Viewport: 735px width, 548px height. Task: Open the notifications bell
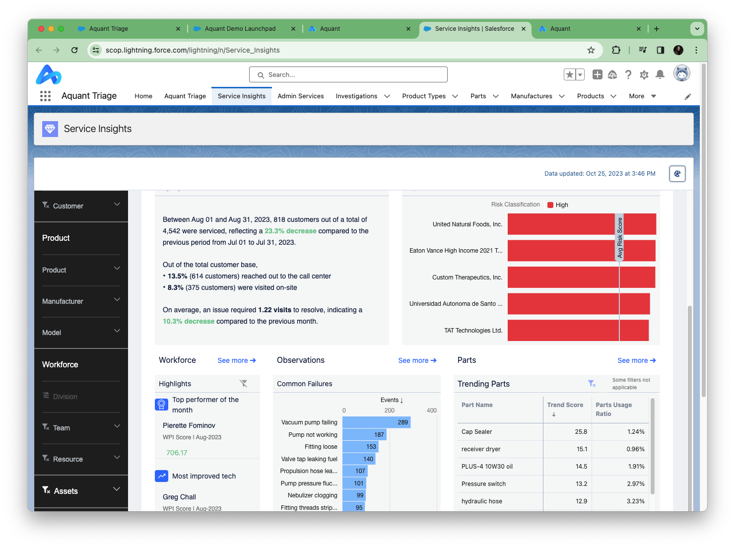660,74
